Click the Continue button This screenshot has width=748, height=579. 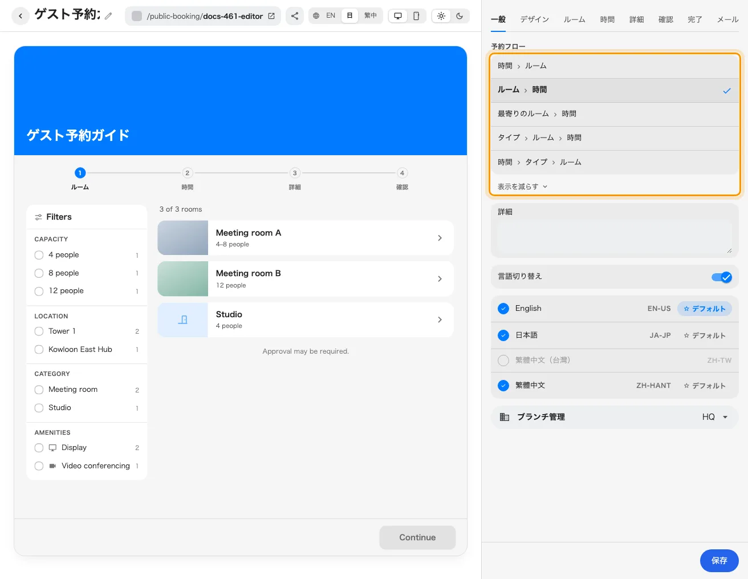417,537
